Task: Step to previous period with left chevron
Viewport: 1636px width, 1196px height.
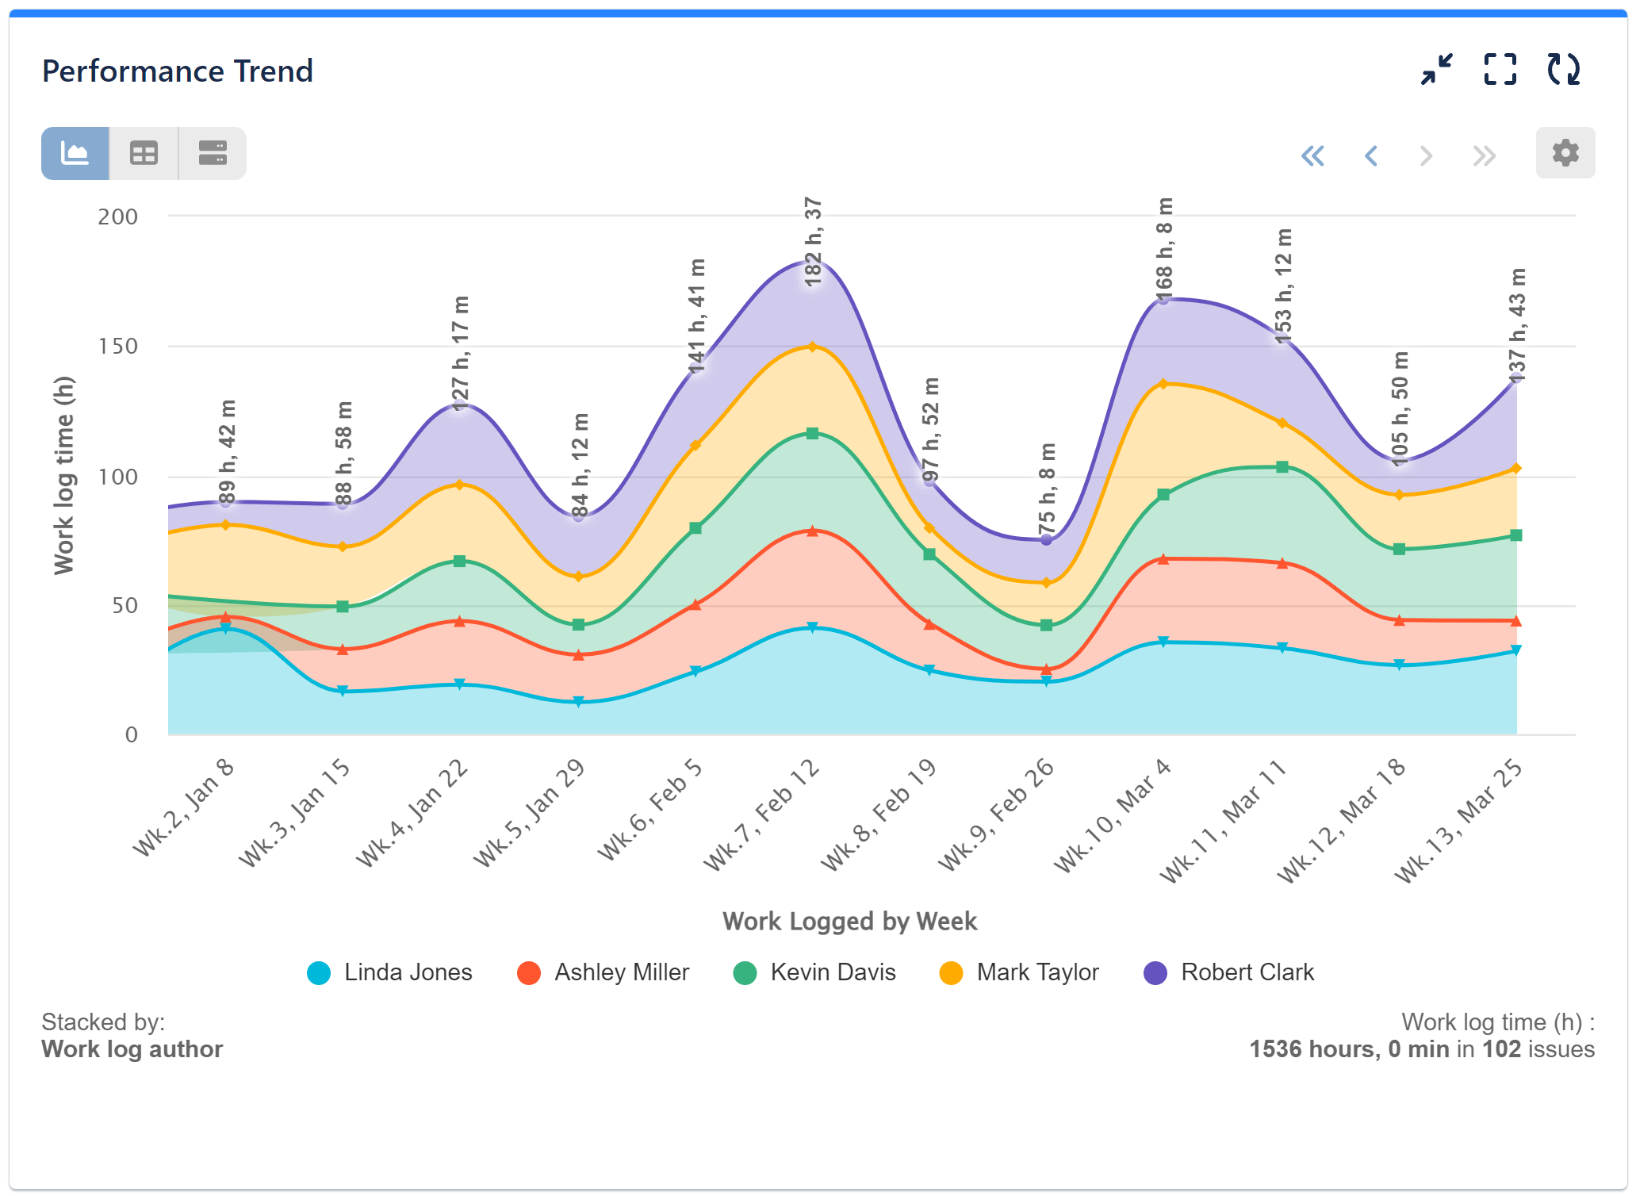Action: (x=1371, y=156)
